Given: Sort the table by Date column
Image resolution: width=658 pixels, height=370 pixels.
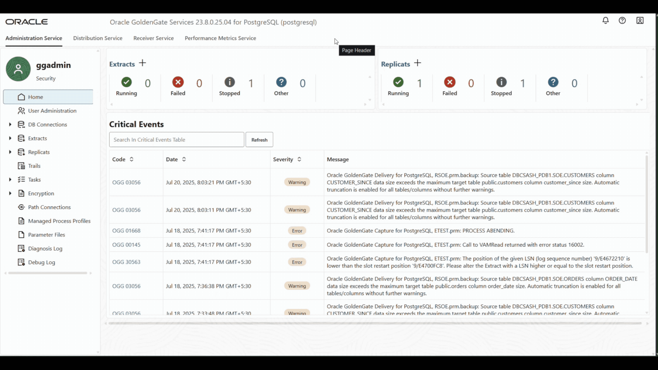Looking at the screenshot, I should click(x=184, y=159).
